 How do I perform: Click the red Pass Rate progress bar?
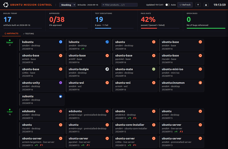pyautogui.click(x=149, y=28)
